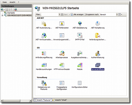Select Startseite in the connections tree
132x105 pixels.
pos(11,13)
